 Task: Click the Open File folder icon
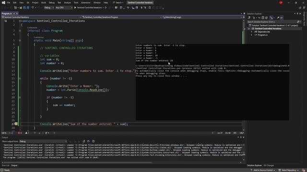pyautogui.click(x=21, y=8)
